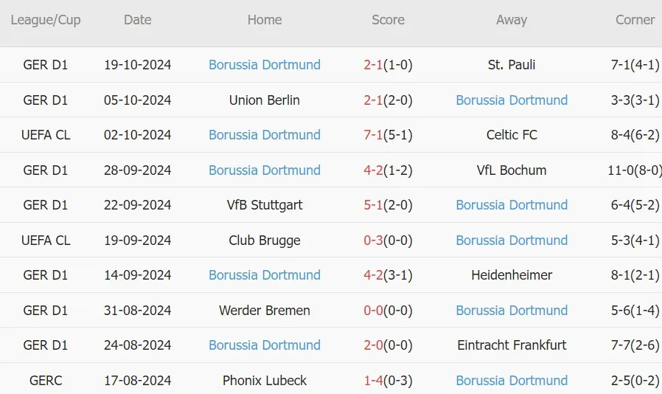Screen dimensions: 662x394
Task: Click Borussia Dortmund in the Heidenheimer match
Action: [265, 275]
